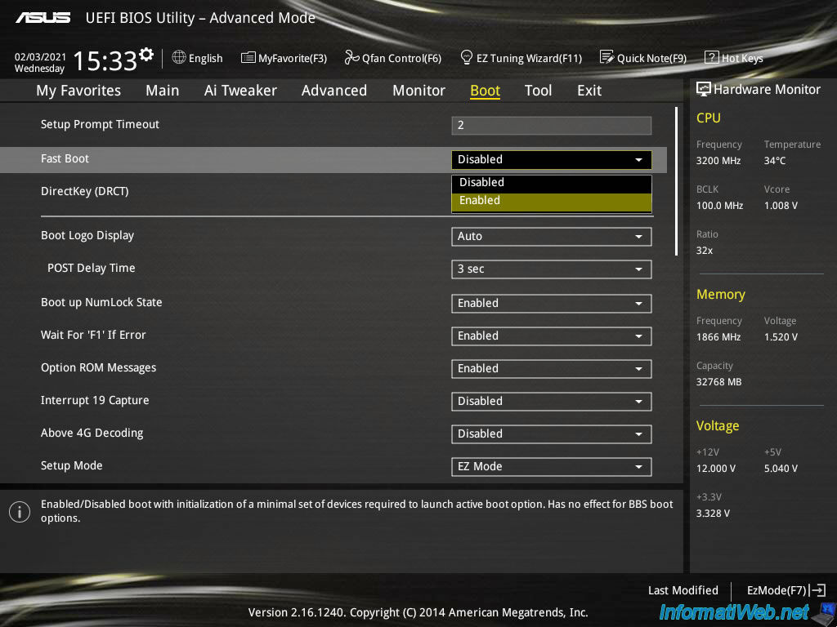Open Qfan Control(F6)
Viewport: 837px width, 627px height.
393,58
